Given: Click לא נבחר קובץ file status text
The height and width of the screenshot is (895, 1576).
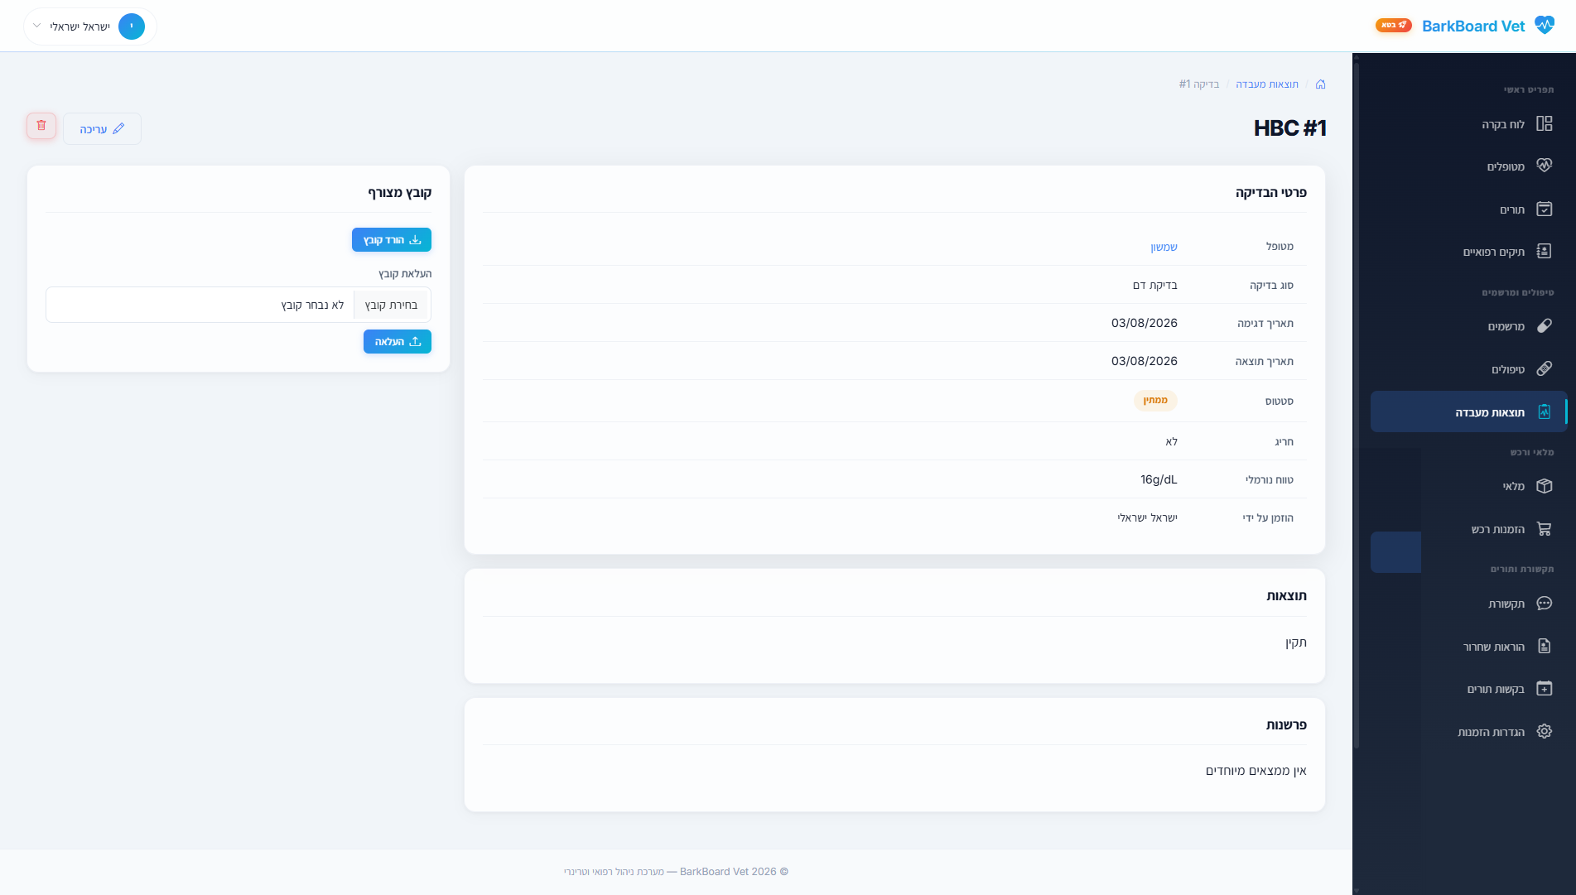Looking at the screenshot, I should pyautogui.click(x=312, y=305).
